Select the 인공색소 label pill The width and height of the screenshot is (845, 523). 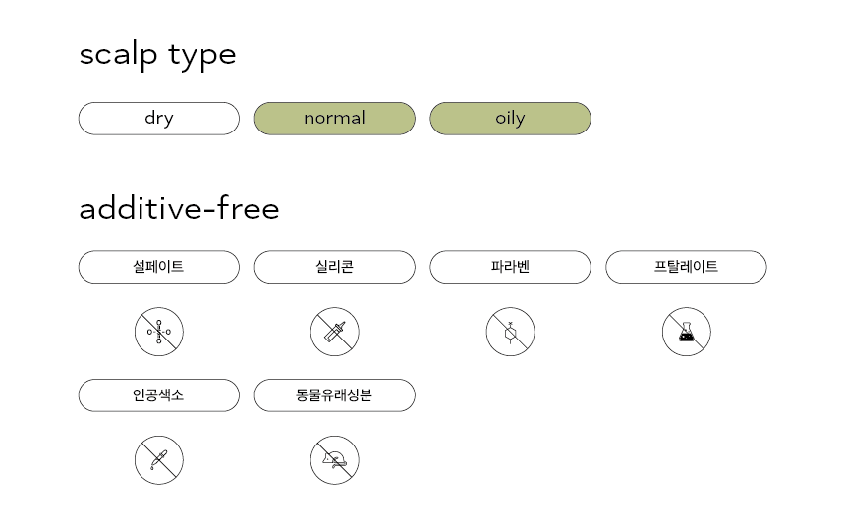(159, 395)
